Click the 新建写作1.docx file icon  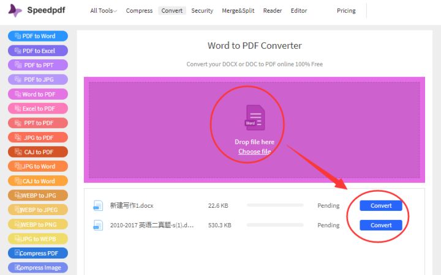click(98, 205)
